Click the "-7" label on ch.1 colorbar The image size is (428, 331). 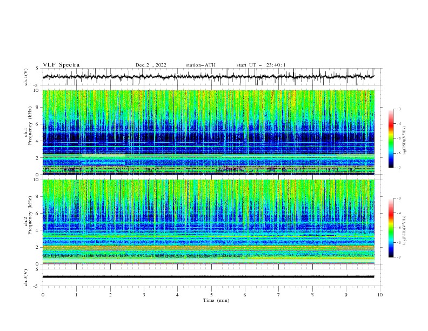399,168
